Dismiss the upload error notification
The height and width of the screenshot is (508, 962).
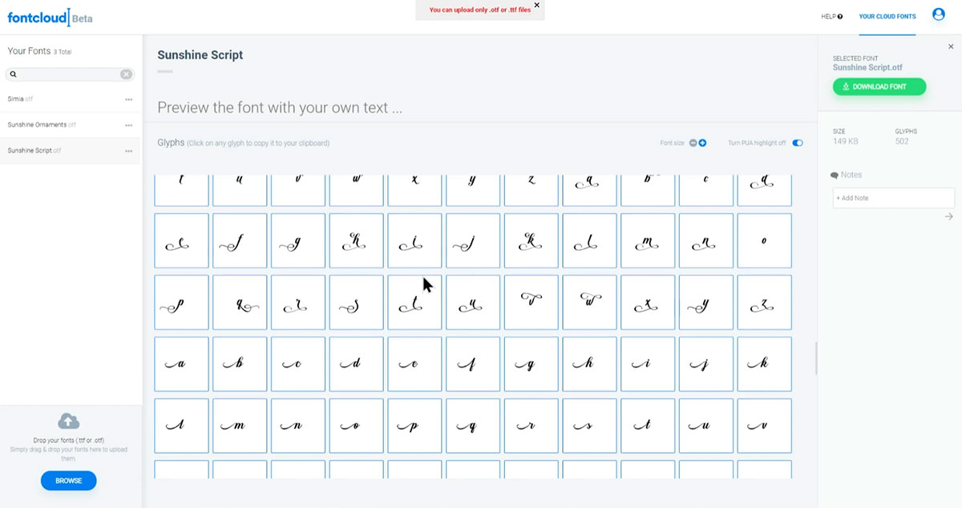(536, 5)
